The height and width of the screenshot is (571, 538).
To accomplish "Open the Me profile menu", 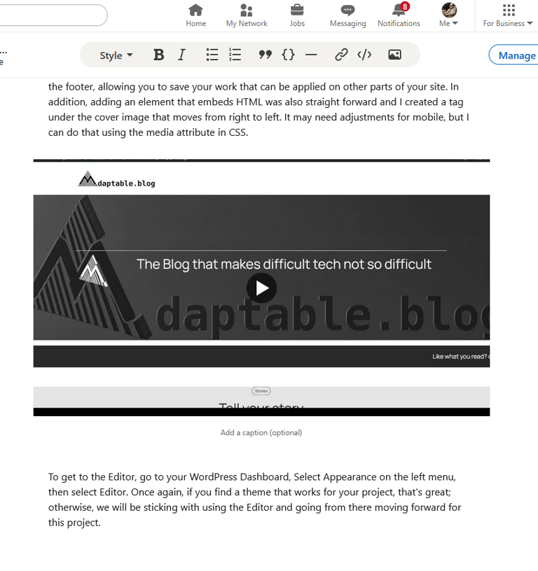I will pyautogui.click(x=449, y=15).
